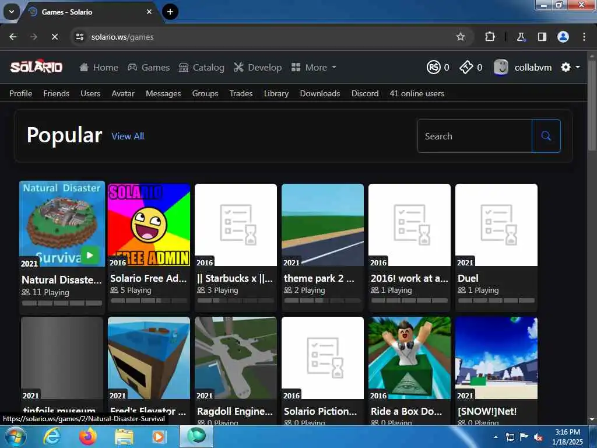The width and height of the screenshot is (597, 448).
Task: Open the Users sub-navigation link
Action: tap(90, 93)
